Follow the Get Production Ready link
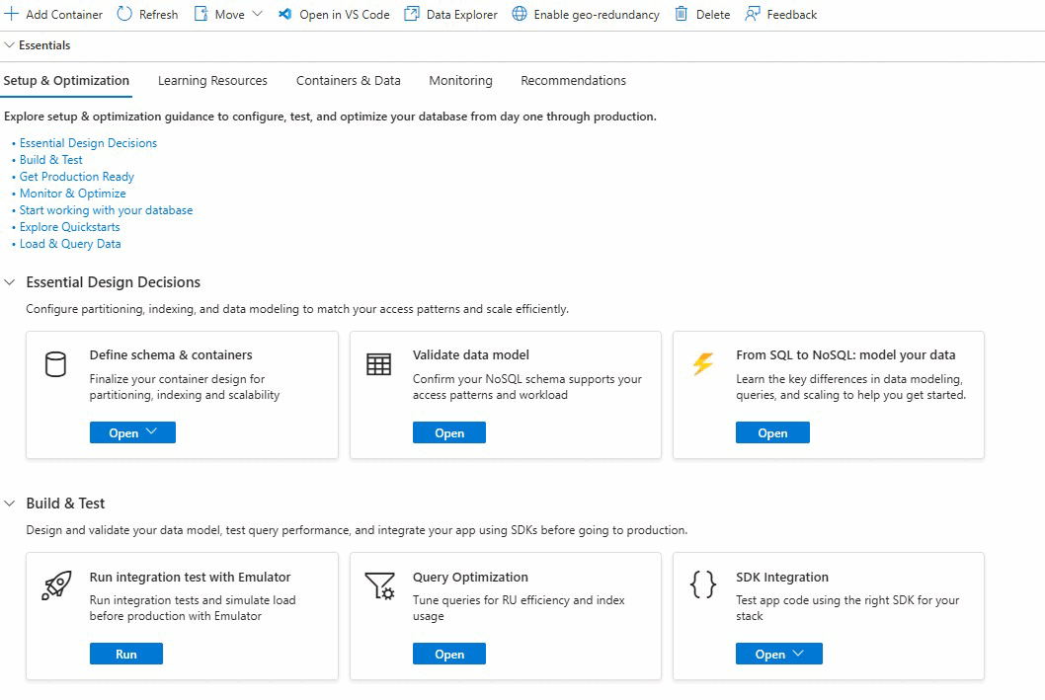 (x=77, y=177)
